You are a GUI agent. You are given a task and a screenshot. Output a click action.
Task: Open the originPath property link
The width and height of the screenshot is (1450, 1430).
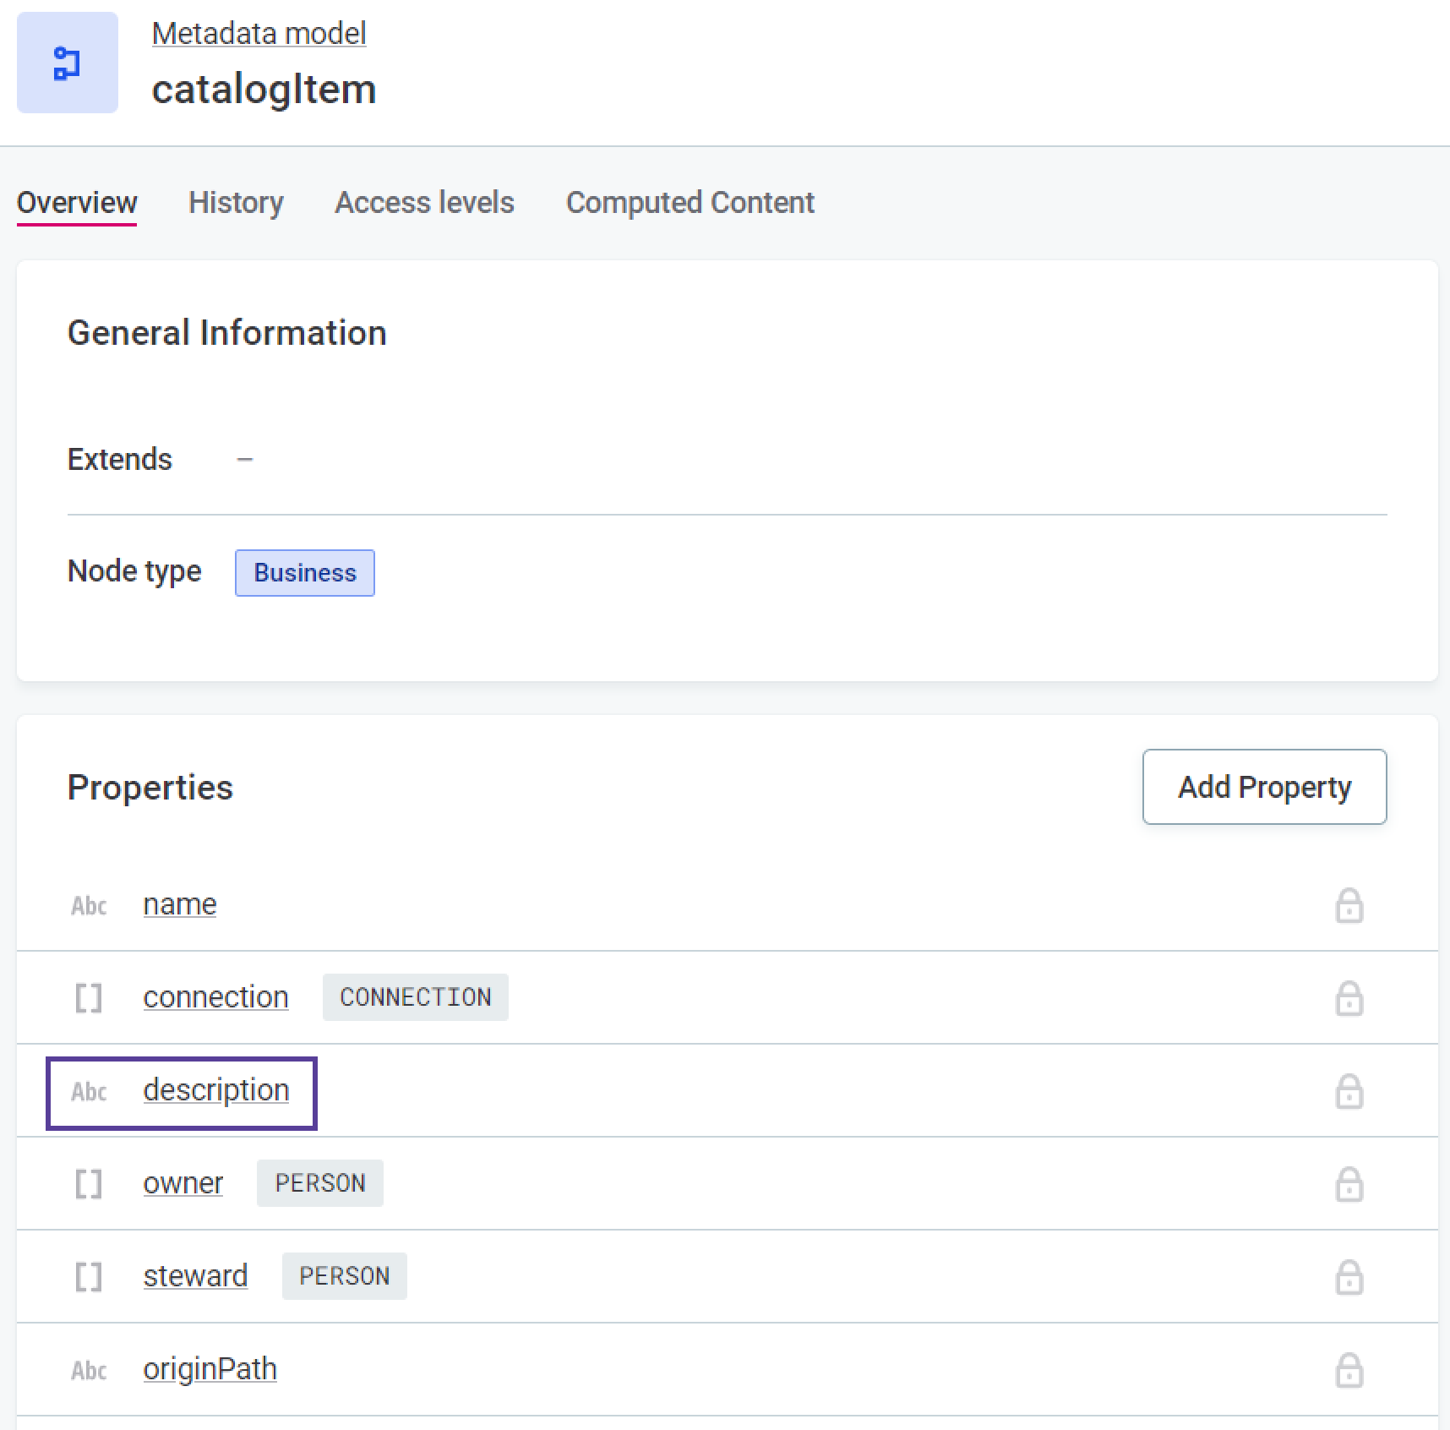[x=210, y=1369]
